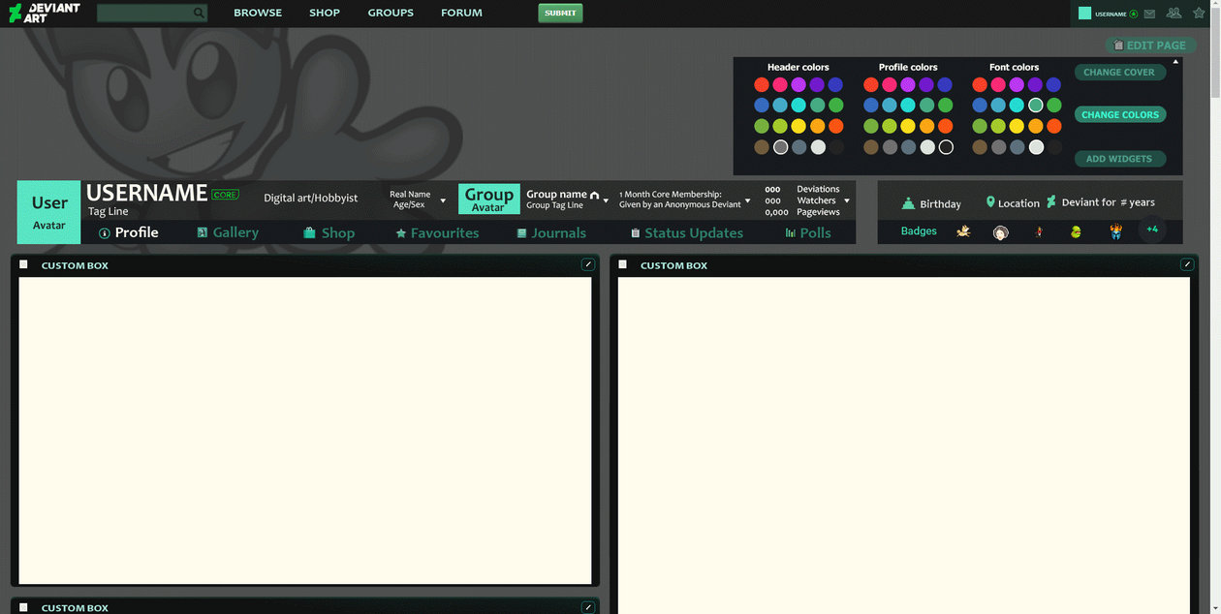Click the Change Cover button
1221x614 pixels.
(1119, 72)
